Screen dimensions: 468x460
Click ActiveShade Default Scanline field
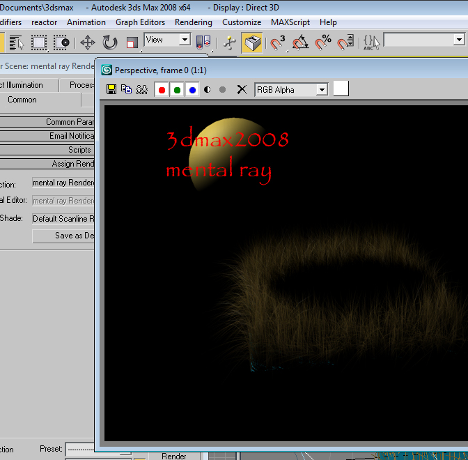[x=63, y=219]
